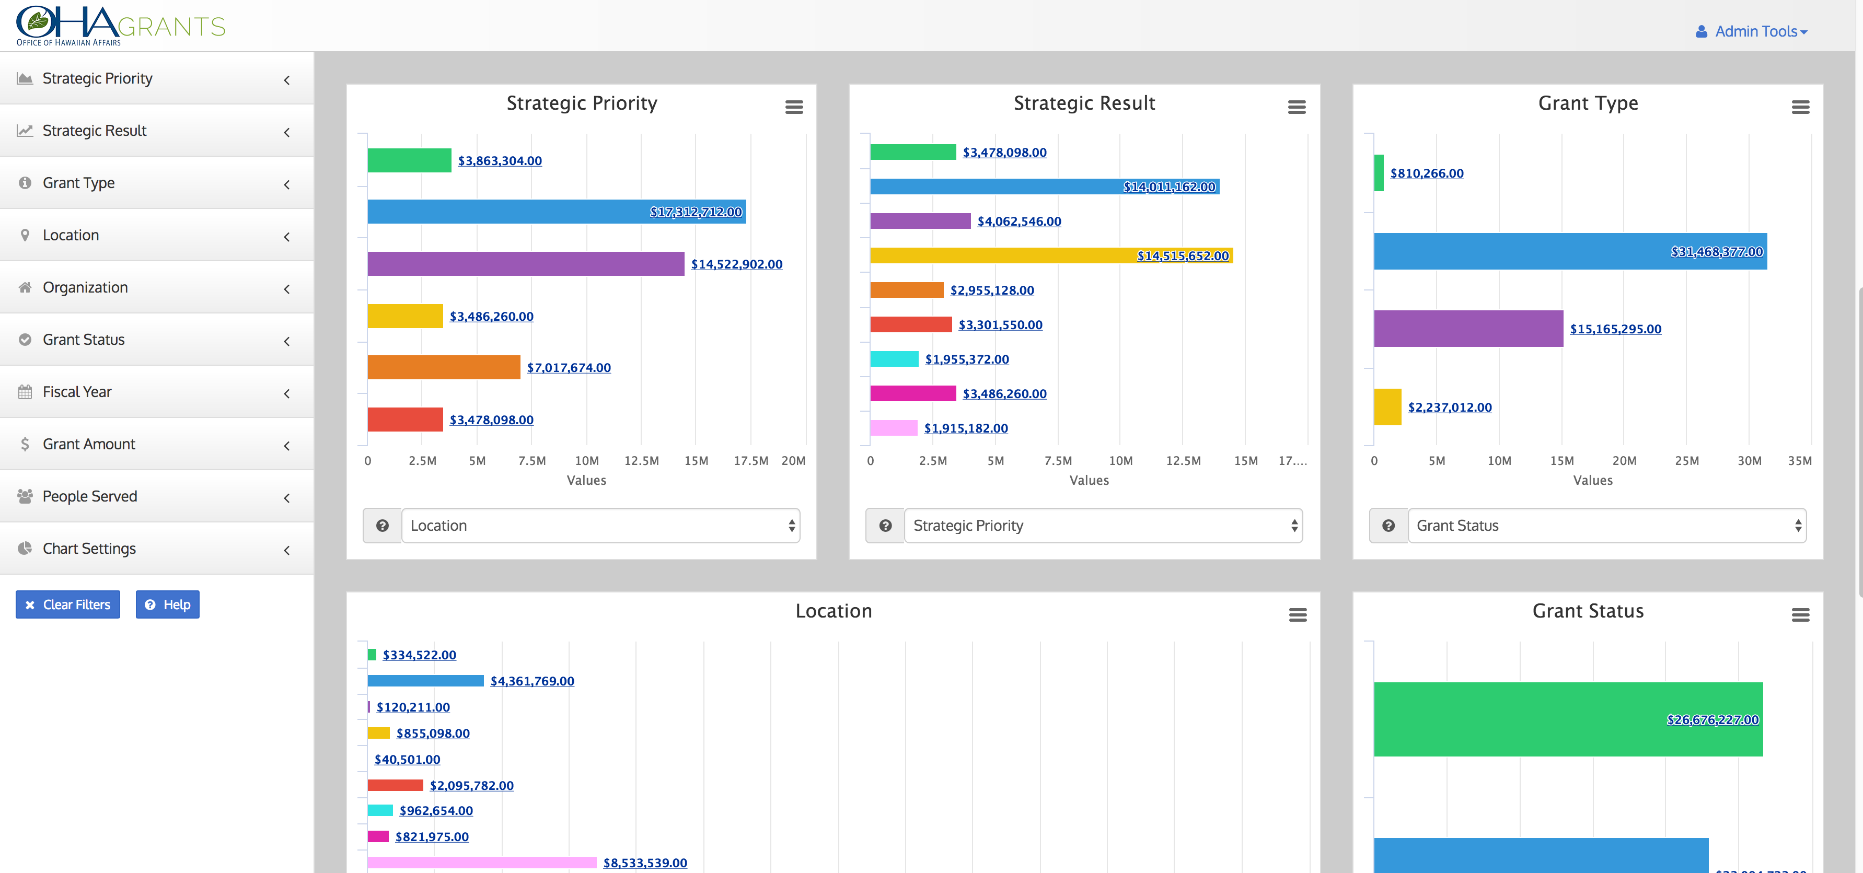Screen dimensions: 1863x873
Task: Click the help icon beside Location dropdown
Action: coord(383,526)
